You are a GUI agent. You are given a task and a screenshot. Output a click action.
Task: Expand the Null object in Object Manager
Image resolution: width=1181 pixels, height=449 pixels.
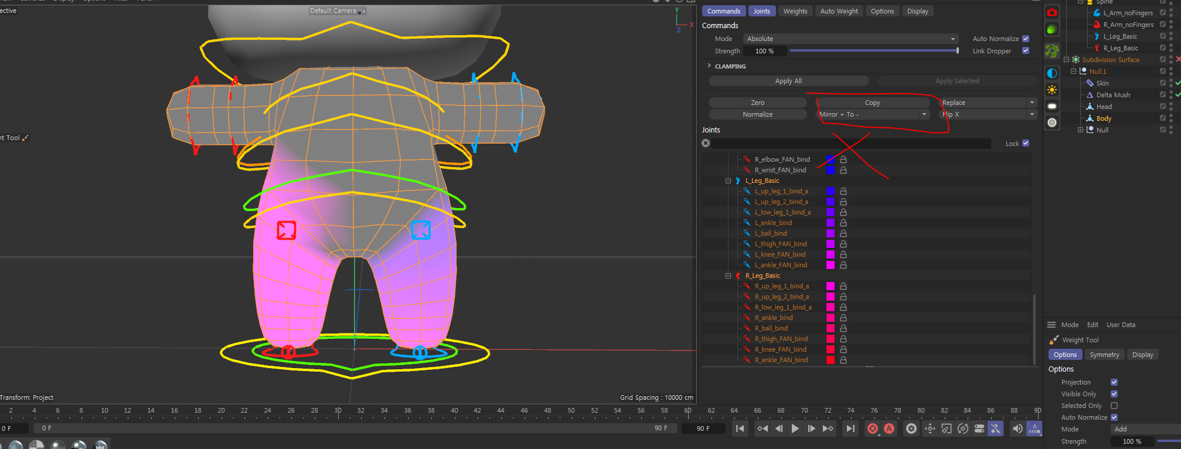point(1081,130)
